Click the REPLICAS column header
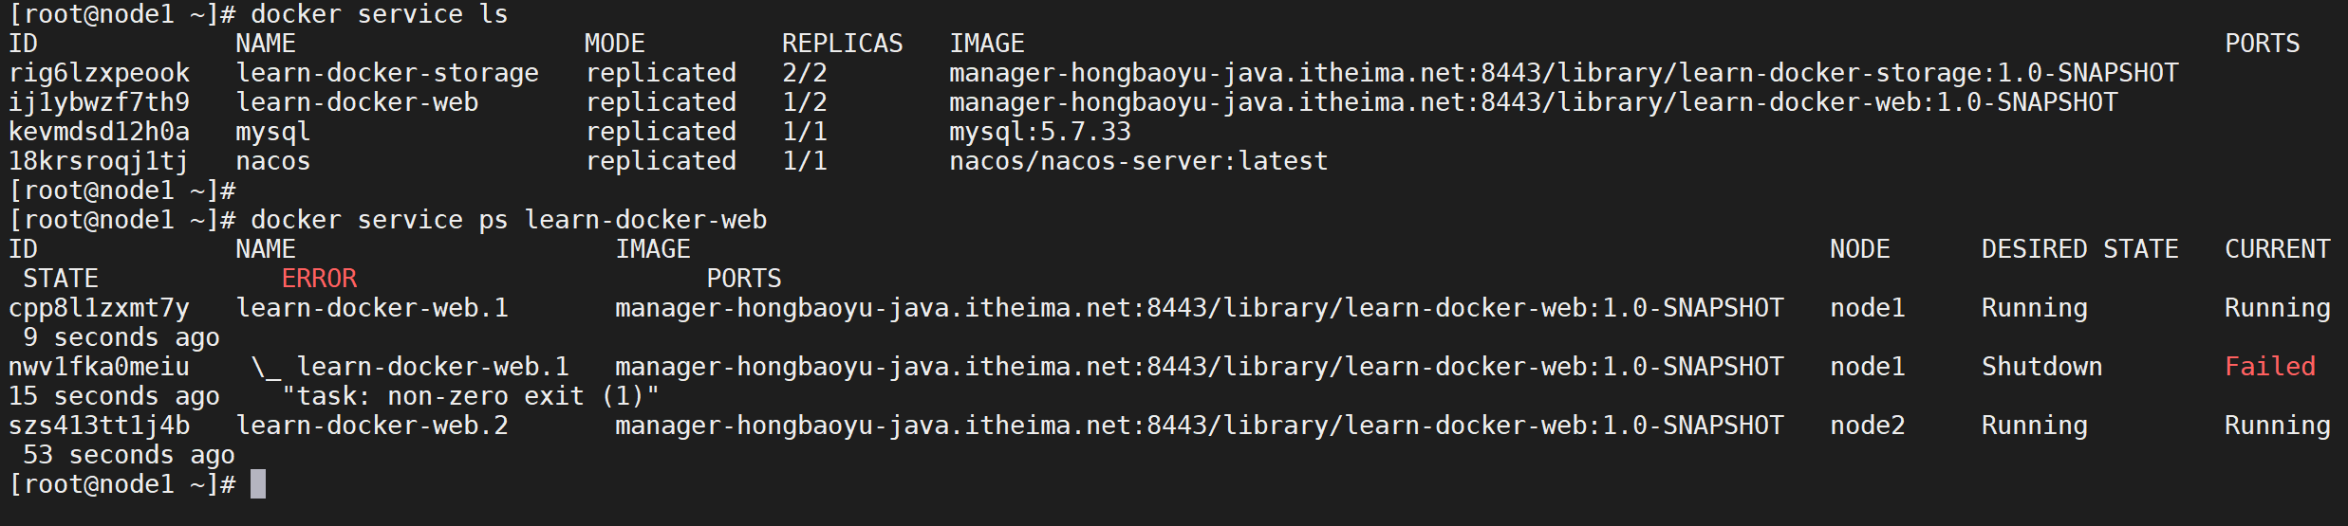 tap(842, 44)
